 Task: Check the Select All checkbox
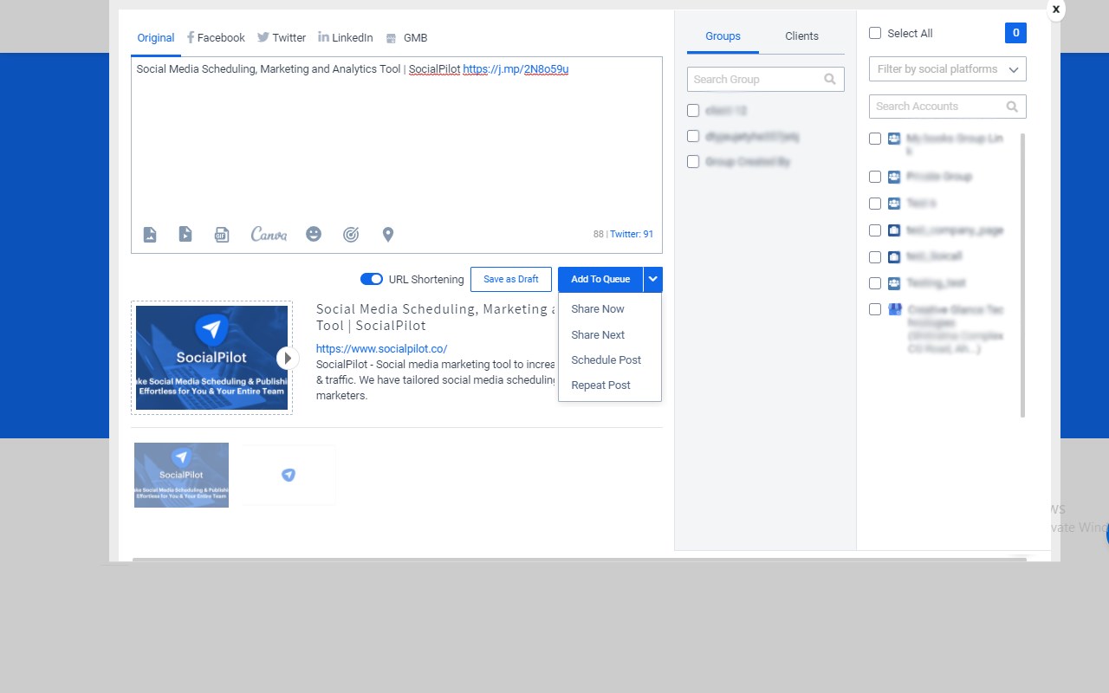(875, 33)
